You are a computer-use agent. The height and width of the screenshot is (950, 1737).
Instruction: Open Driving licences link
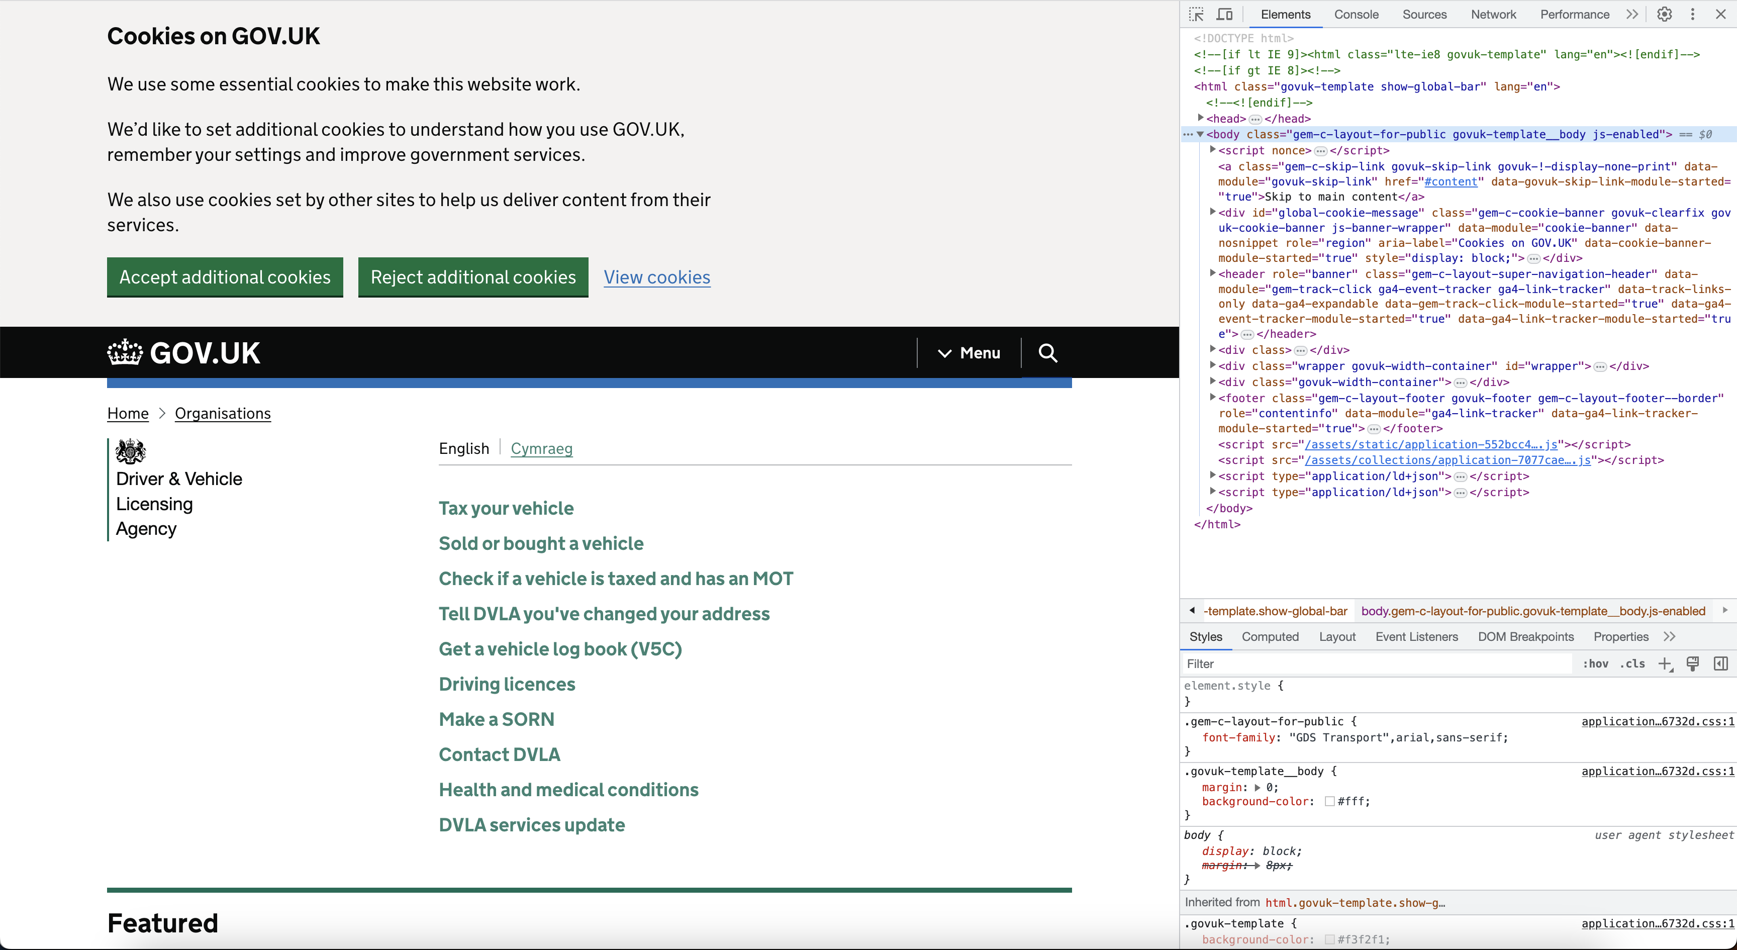(x=507, y=684)
